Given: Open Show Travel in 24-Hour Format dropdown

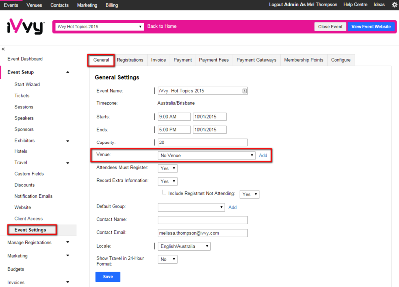Looking at the screenshot, I should (x=167, y=259).
